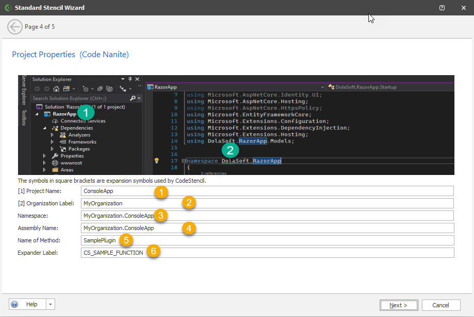Viewport: 474px width, 317px height.
Task: Click orange badge 1 in Project Name field
Action: [162, 192]
